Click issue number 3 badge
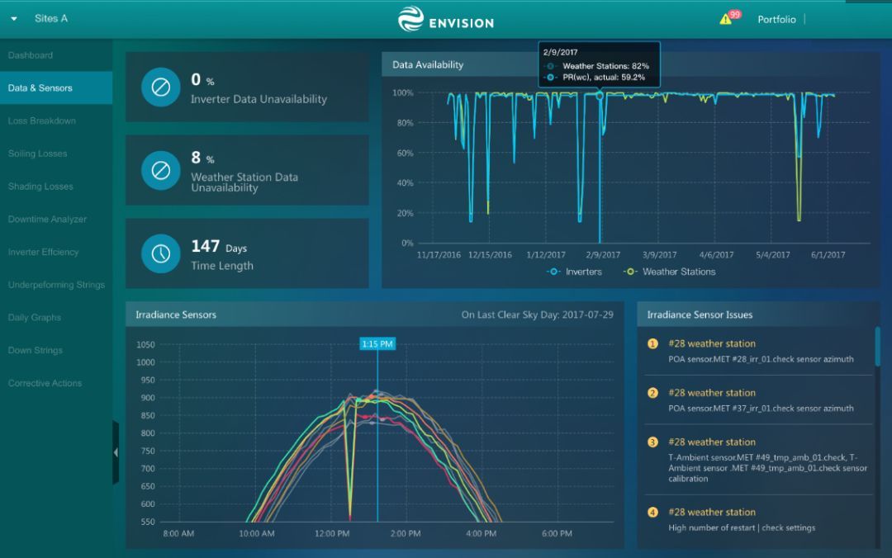The height and width of the screenshot is (558, 892). 652,442
